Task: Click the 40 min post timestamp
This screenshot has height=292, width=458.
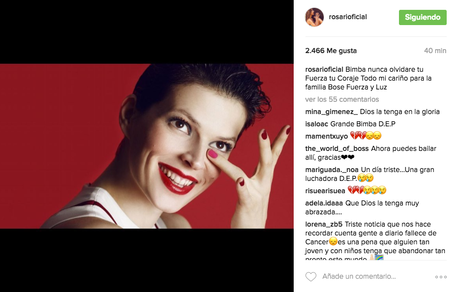Action: 435,51
